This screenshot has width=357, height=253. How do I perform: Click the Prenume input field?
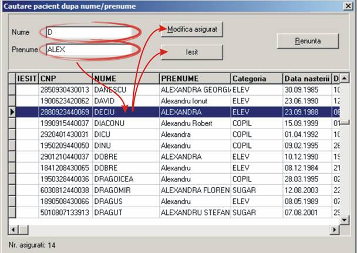pyautogui.click(x=88, y=50)
